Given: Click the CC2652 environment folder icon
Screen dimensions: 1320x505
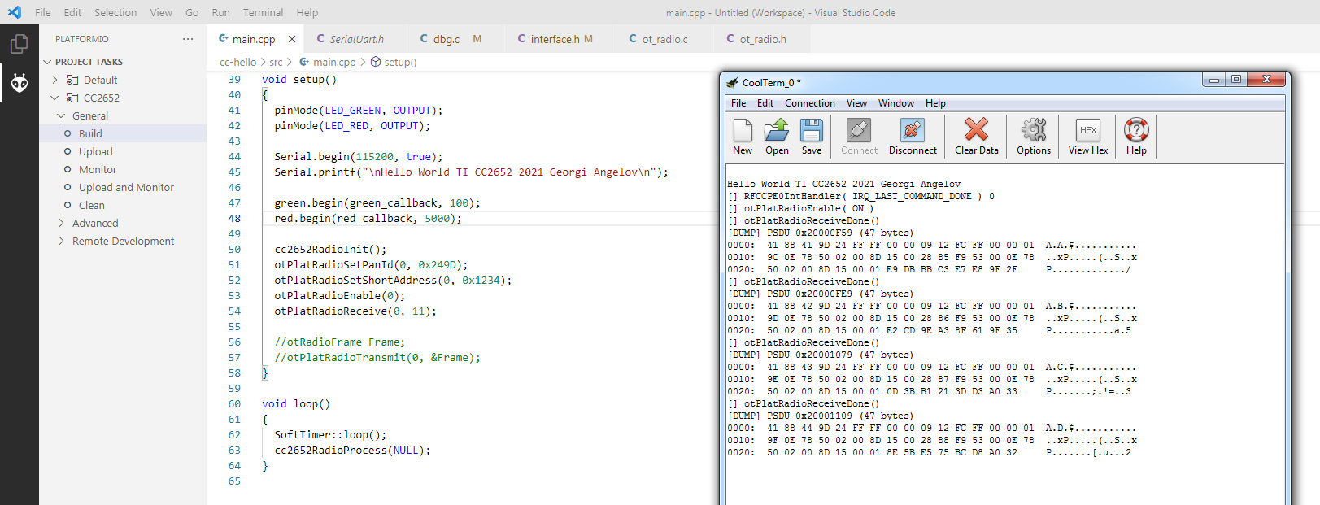Looking at the screenshot, I should [72, 98].
